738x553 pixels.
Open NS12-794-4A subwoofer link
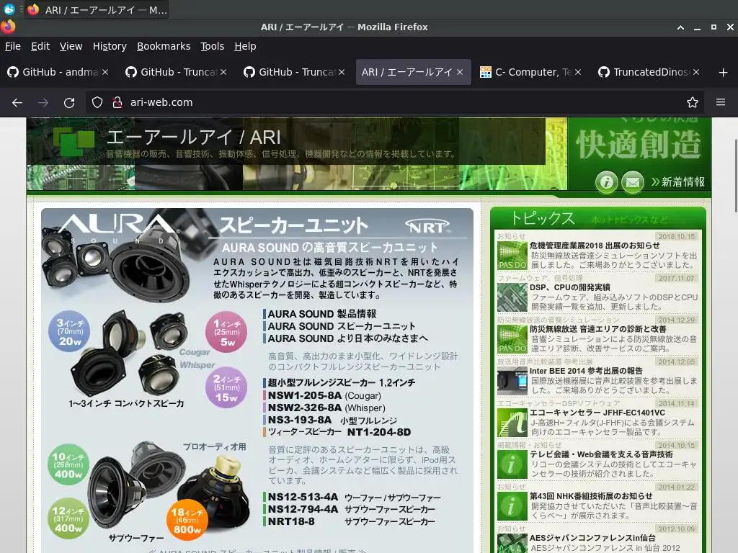[351, 509]
